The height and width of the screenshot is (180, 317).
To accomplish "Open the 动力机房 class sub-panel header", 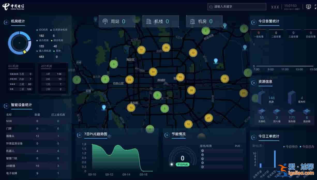I will (x=47, y=66).
